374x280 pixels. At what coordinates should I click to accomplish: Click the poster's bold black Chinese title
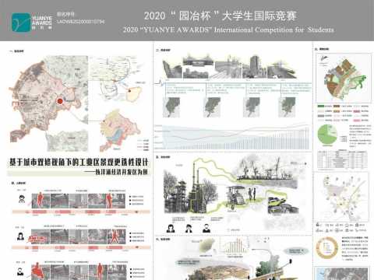(x=79, y=162)
